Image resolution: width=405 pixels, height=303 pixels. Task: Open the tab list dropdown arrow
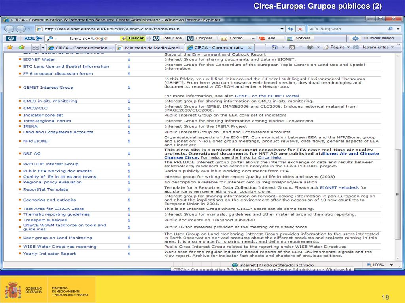(x=43, y=48)
